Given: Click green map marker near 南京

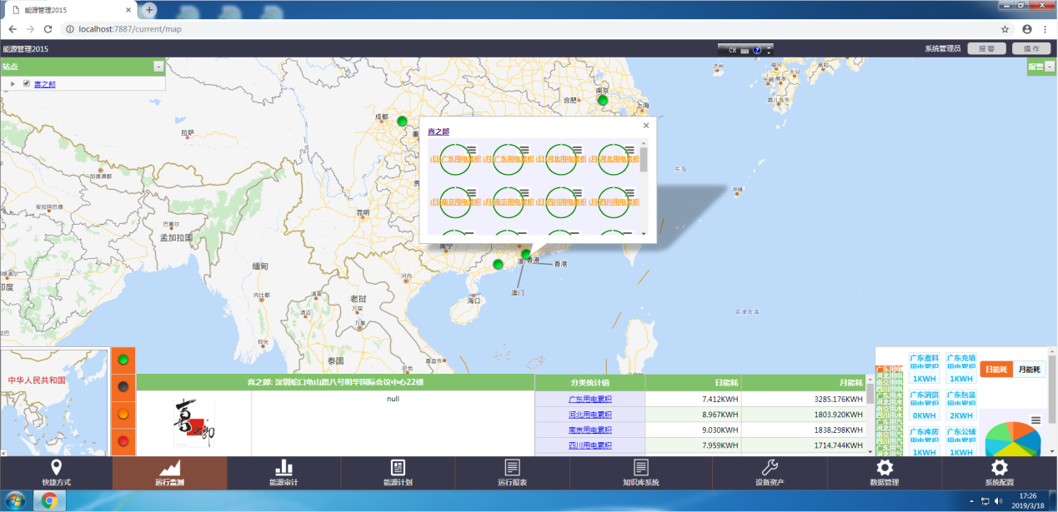Looking at the screenshot, I should (x=603, y=101).
